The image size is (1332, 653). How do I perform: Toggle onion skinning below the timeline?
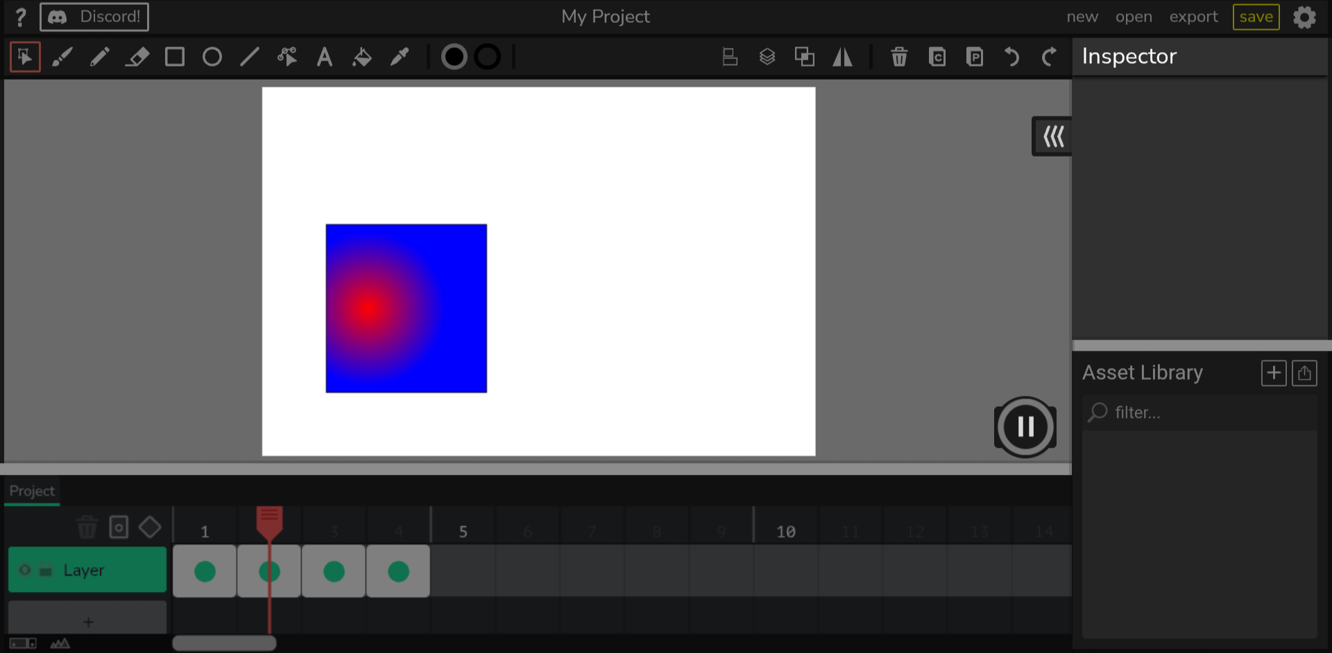60,643
